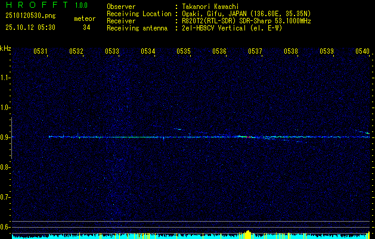Click the date stamp 25.10.12 05:30
The width and height of the screenshot is (375, 239).
point(30,27)
